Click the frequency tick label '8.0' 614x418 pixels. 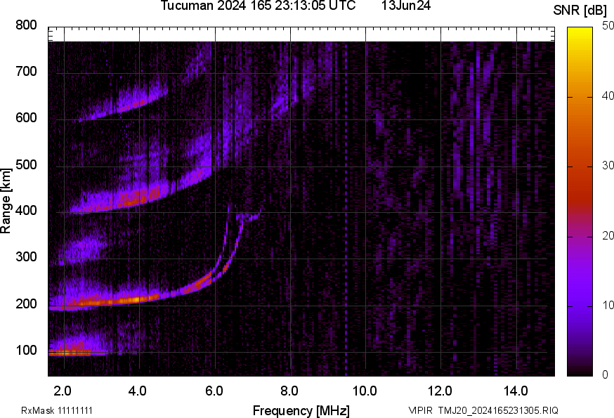[x=289, y=391]
